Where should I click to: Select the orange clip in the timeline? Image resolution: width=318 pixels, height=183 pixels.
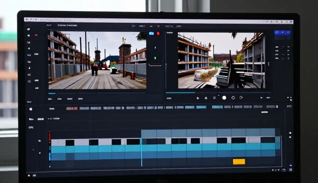click(239, 162)
